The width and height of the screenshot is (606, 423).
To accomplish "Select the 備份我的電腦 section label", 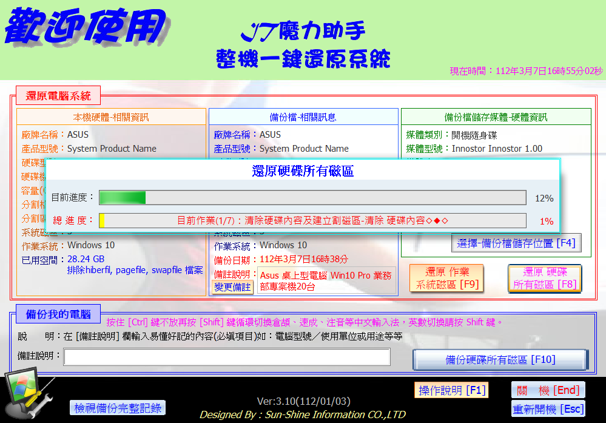I will pos(58,314).
